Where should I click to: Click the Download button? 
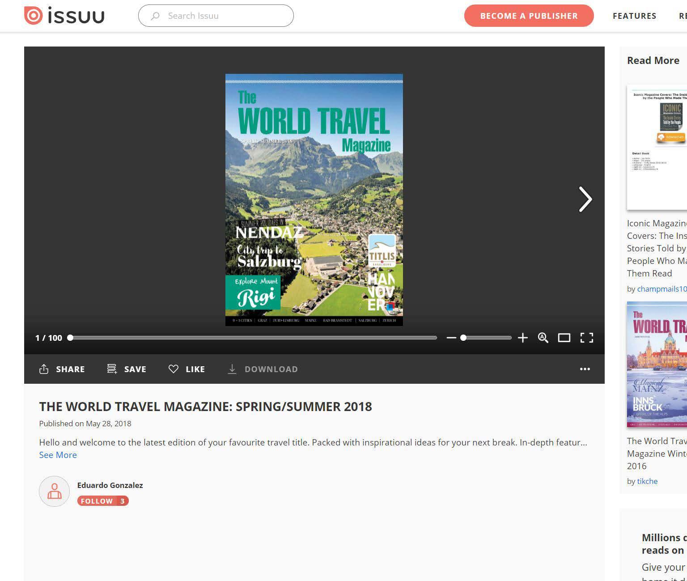point(263,369)
